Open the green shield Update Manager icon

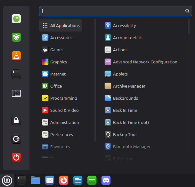tap(16, 37)
